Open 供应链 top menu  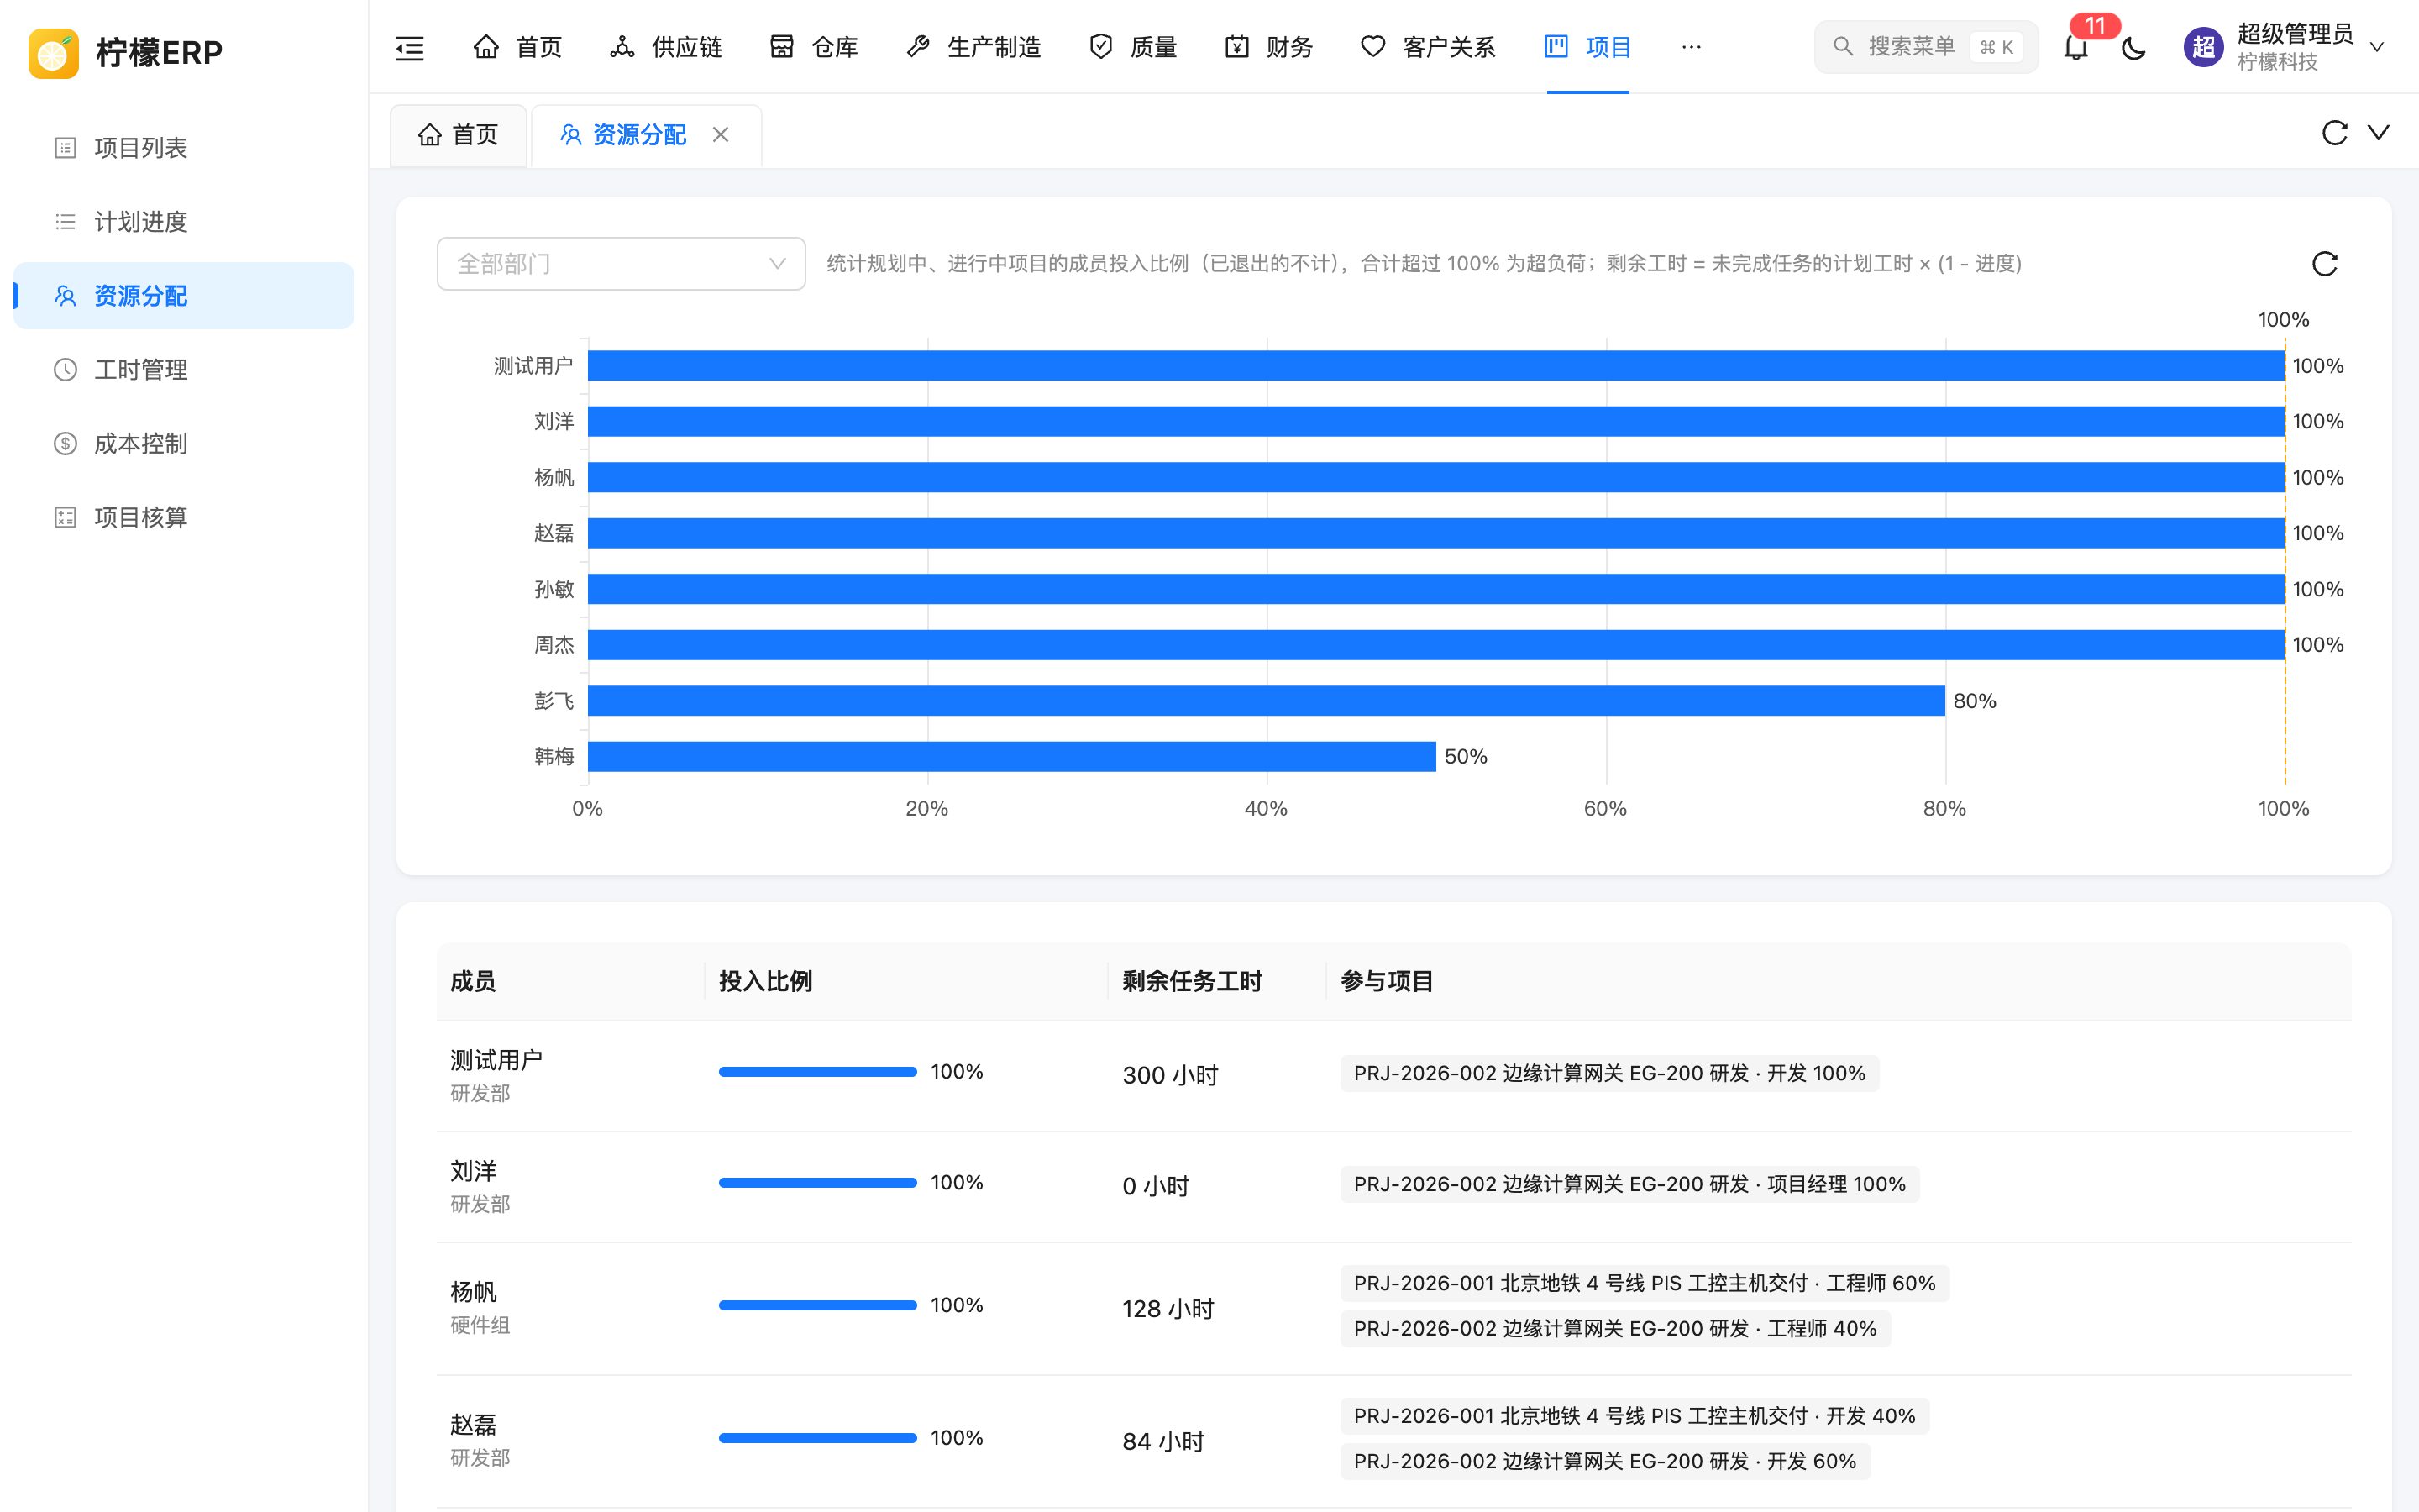pos(666,47)
